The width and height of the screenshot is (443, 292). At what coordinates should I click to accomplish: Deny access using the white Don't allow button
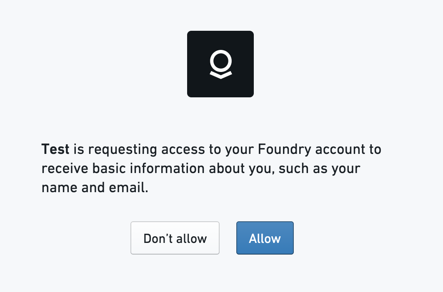tap(175, 238)
